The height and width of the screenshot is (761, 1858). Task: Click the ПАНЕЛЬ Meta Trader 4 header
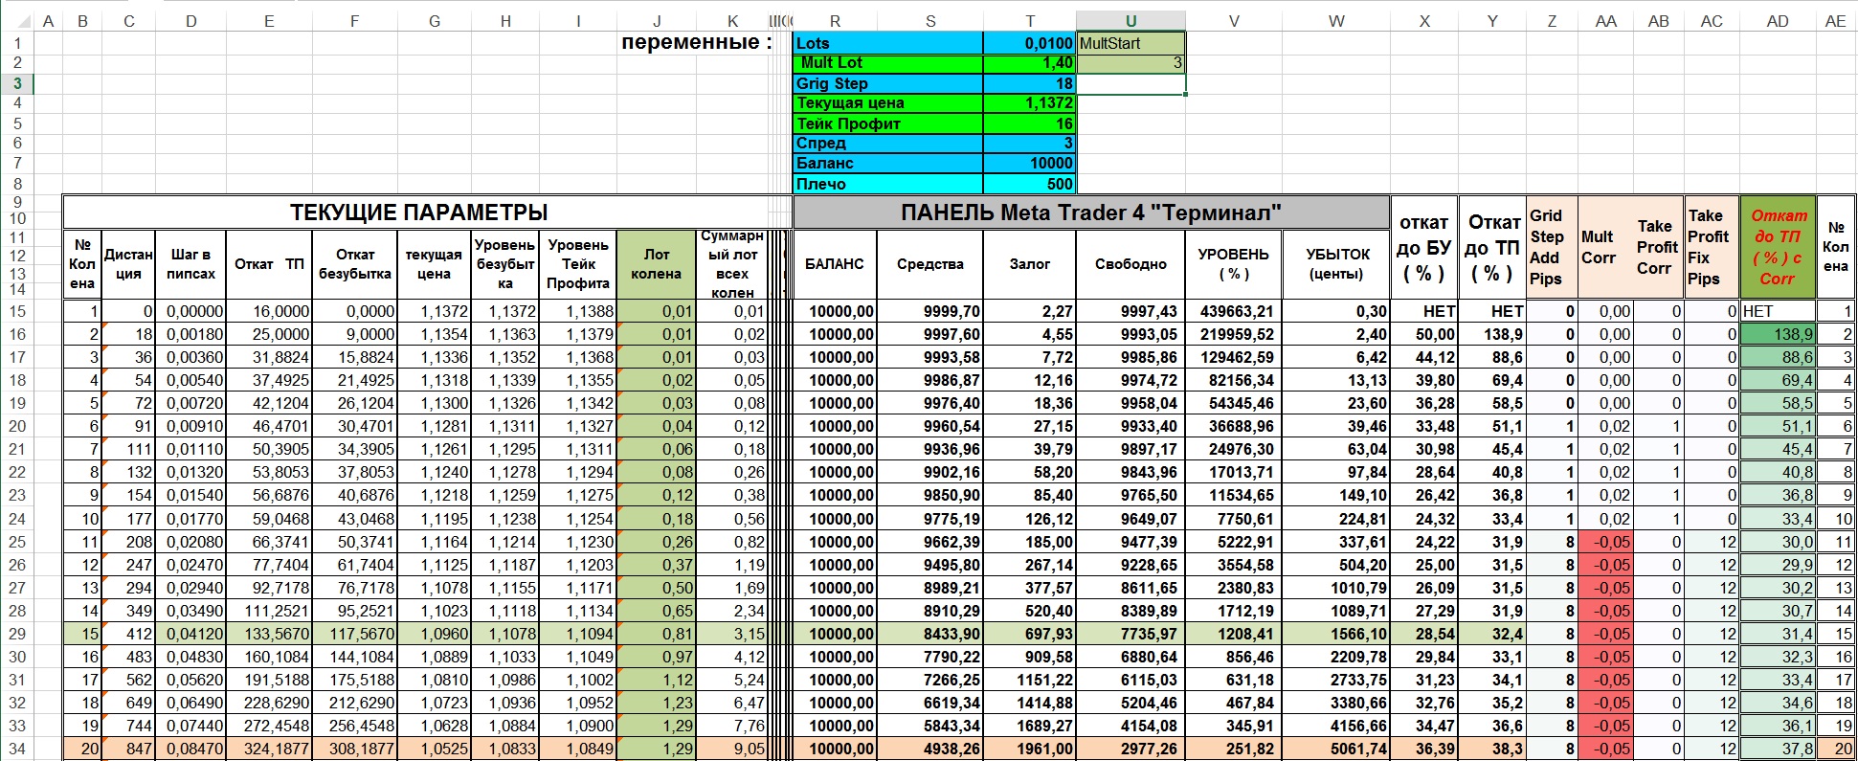coord(1091,213)
